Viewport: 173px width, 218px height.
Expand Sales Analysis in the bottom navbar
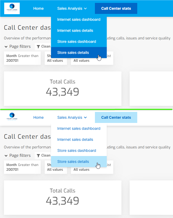tap(70, 117)
